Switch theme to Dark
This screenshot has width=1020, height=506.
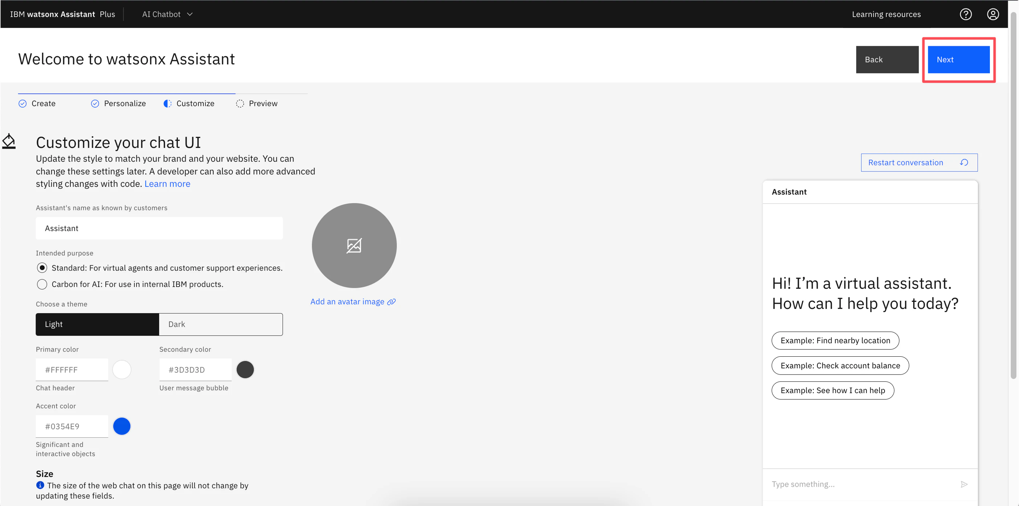pyautogui.click(x=220, y=324)
